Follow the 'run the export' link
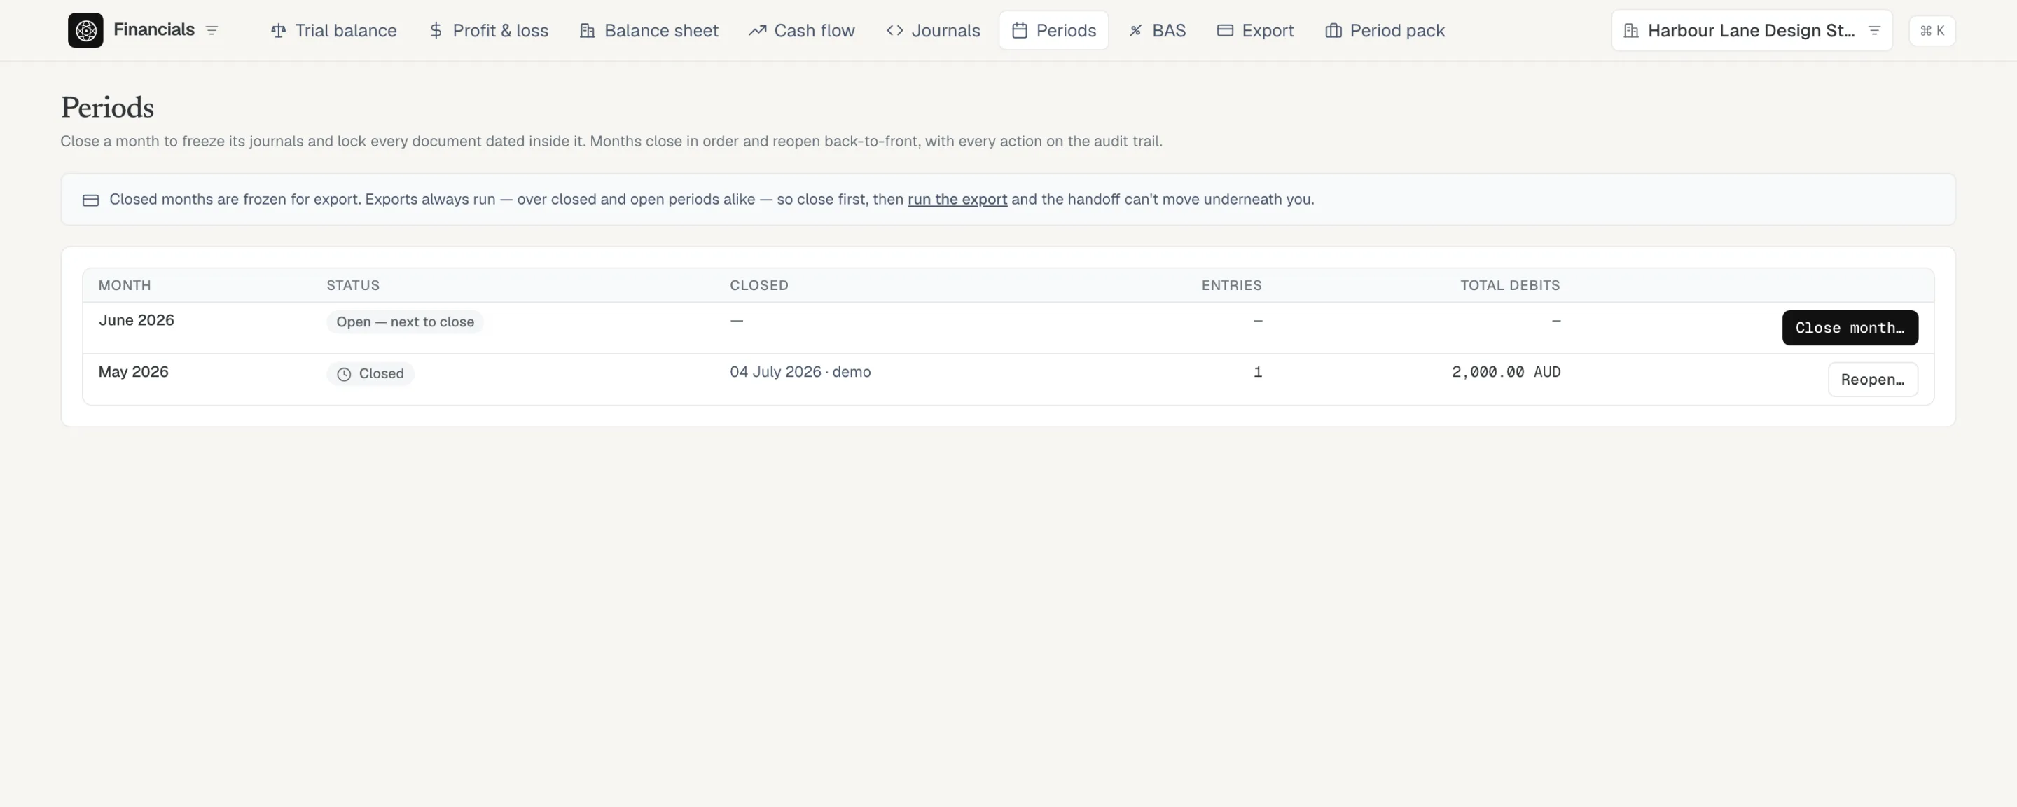 point(957,199)
